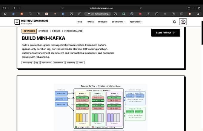Screen dimensions: 203x131
Task: Select the Mini-Kafka | Building... tab
Action: [x=98, y=14]
